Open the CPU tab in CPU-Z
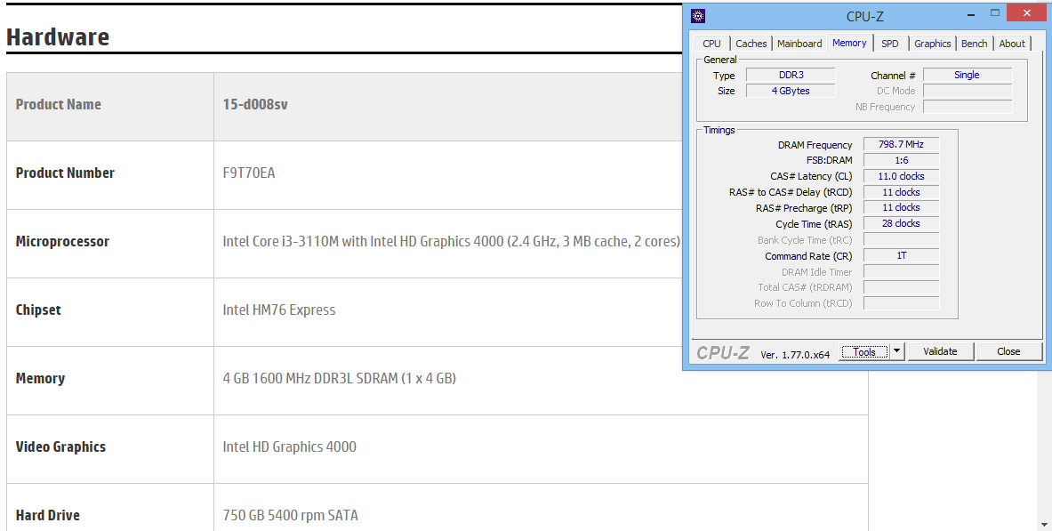The image size is (1052, 531). (711, 44)
